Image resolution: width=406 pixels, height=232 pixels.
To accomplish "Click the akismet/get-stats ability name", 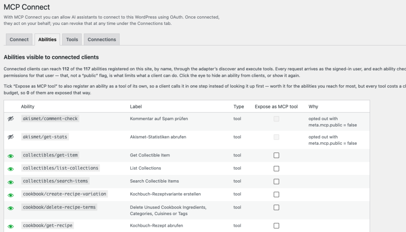I will (x=45, y=137).
